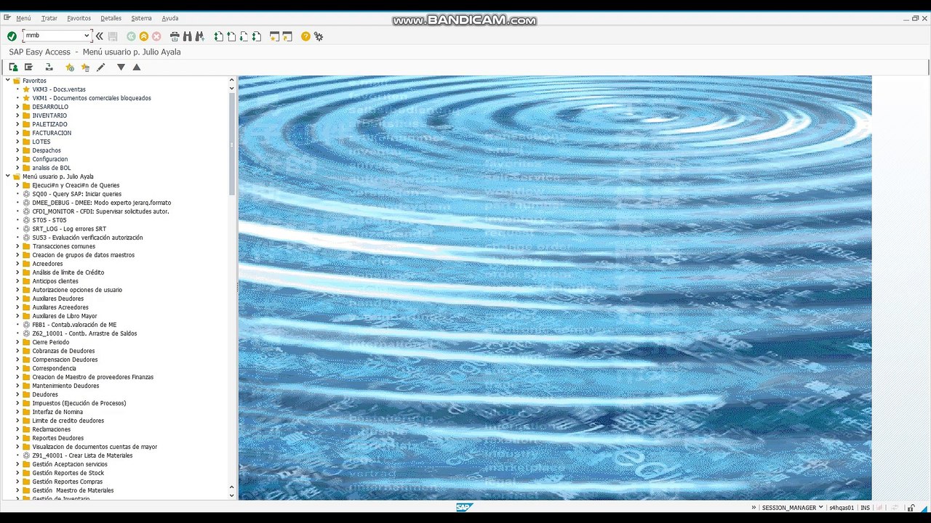Select the PALETIZADO folder
Viewport: 931px width, 523px height.
point(49,124)
